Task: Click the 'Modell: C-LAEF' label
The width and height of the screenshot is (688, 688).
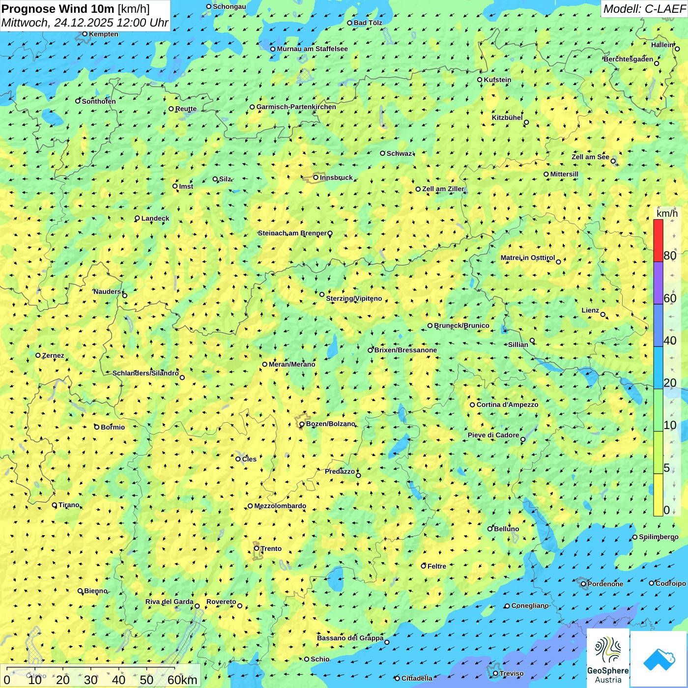Action: (x=644, y=8)
